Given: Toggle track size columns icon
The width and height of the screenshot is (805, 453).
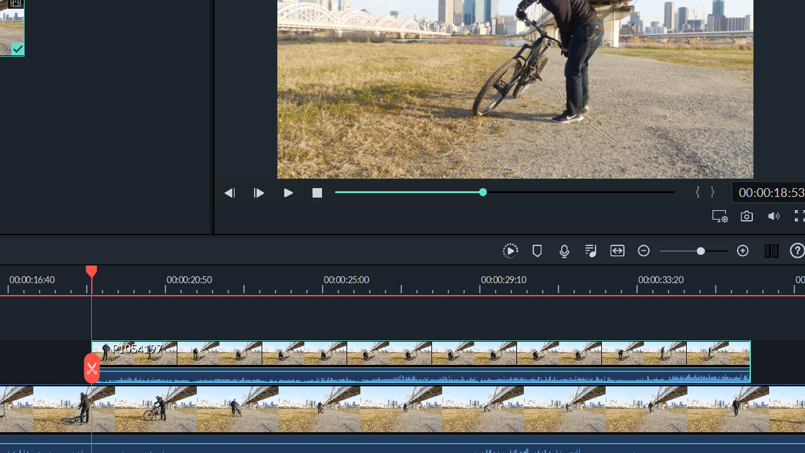Looking at the screenshot, I should click(772, 251).
